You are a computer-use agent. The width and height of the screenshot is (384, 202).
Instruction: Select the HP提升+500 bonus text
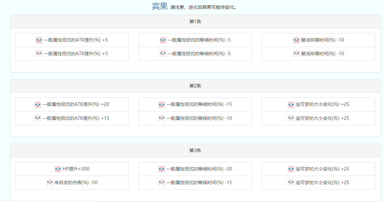click(76, 169)
